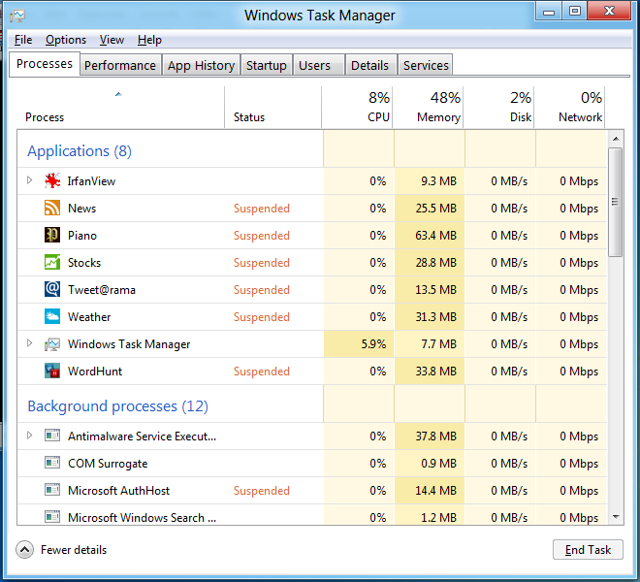Select the WordHunt process name
This screenshot has width=640, height=582.
click(x=95, y=372)
